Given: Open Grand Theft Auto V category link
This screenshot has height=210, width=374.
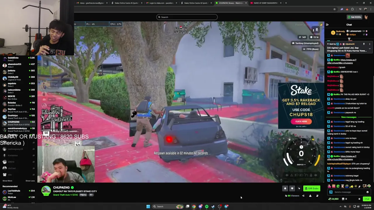Looking at the screenshot, I should coord(65,195).
